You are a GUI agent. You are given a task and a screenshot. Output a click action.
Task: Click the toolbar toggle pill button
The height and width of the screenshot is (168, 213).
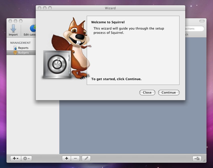click(202, 21)
